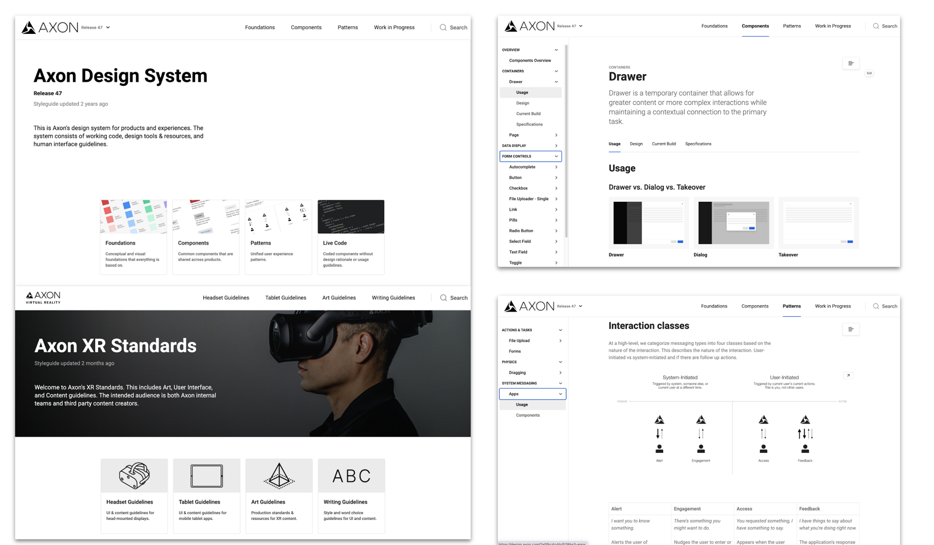The width and height of the screenshot is (934, 545).
Task: Open the contents icon on Interaction classes page
Action: click(x=851, y=329)
